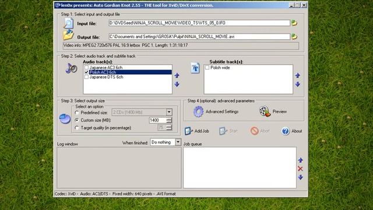Click the Log window area
This screenshot has width=373, height=210.
point(119,167)
